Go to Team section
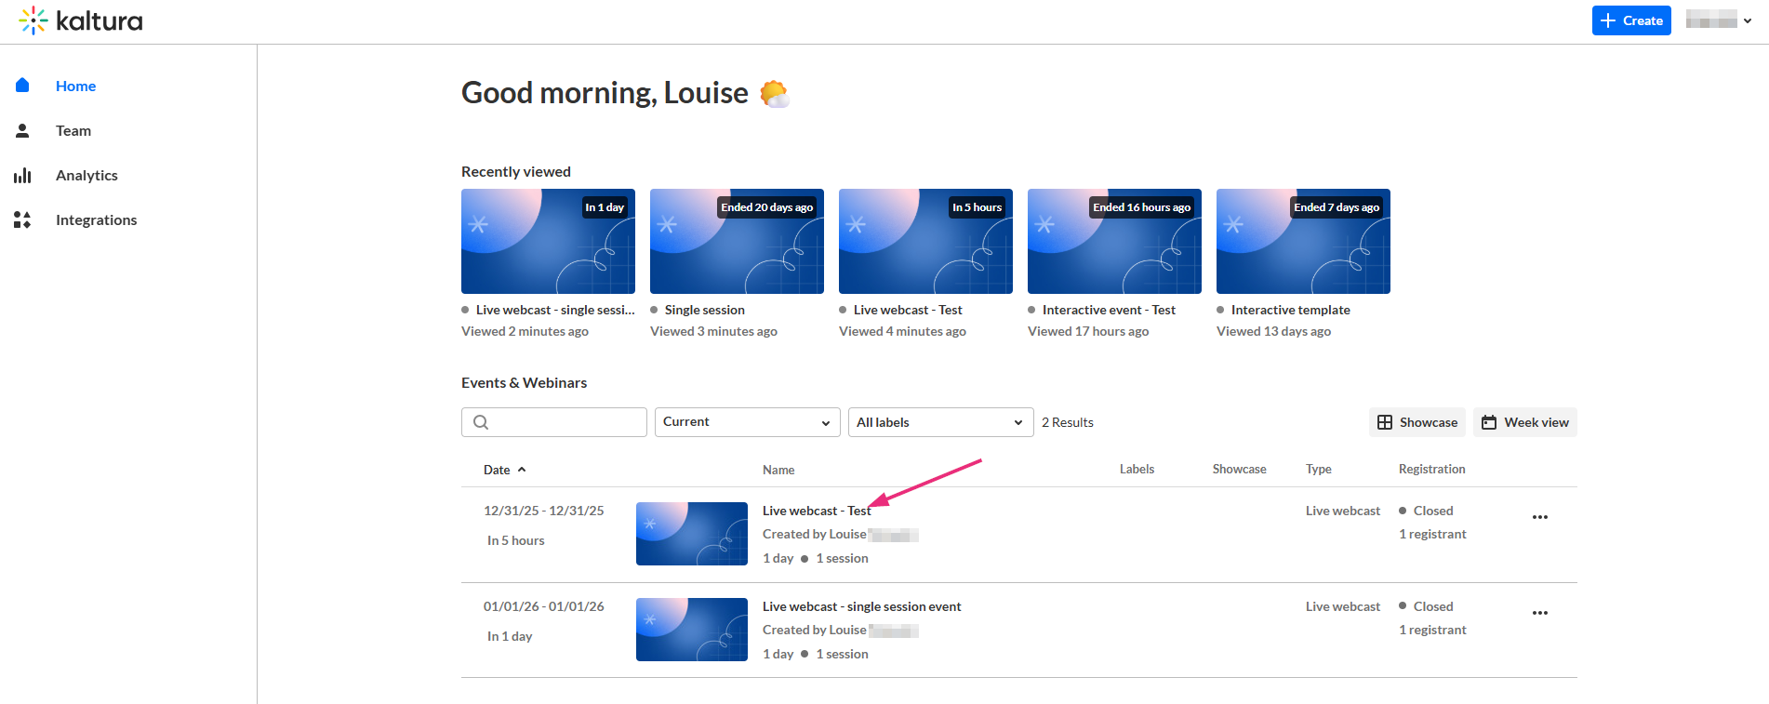The width and height of the screenshot is (1769, 704). [x=73, y=130]
